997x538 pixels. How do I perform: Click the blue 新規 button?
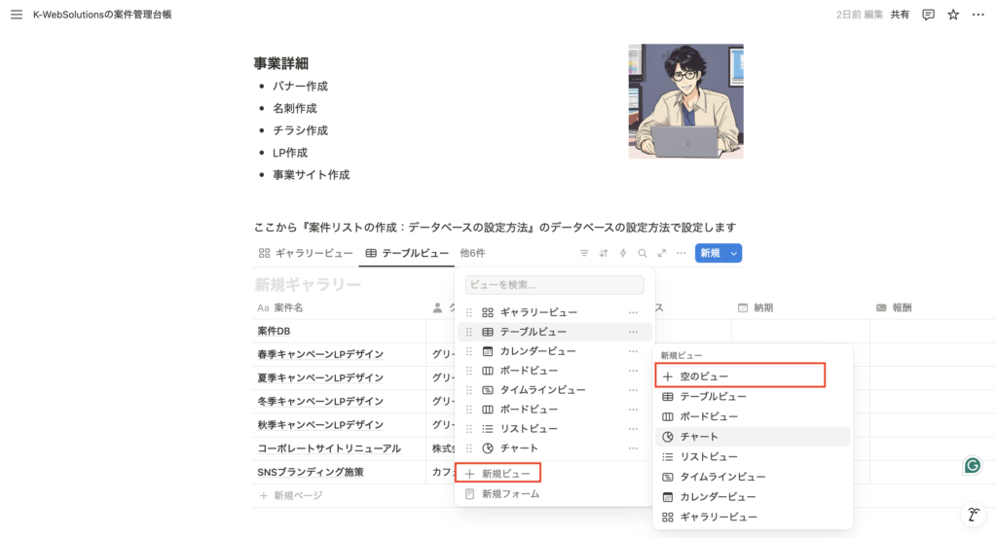tap(709, 253)
